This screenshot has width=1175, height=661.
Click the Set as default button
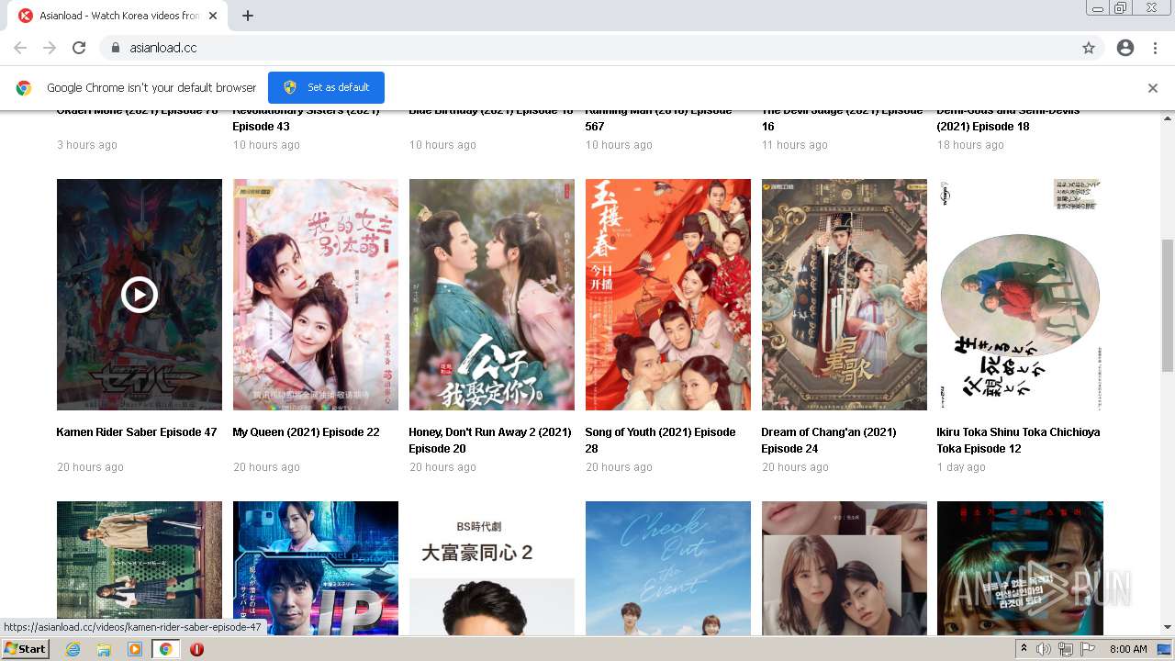[x=326, y=87]
